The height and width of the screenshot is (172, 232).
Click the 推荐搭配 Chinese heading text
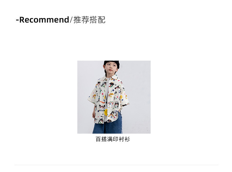coord(89,20)
